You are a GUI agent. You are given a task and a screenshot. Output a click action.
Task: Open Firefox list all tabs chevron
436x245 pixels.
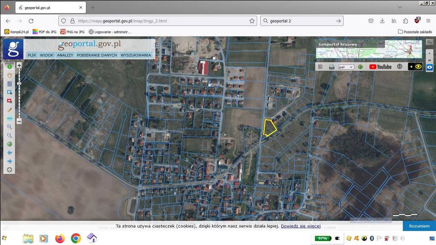point(399,7)
